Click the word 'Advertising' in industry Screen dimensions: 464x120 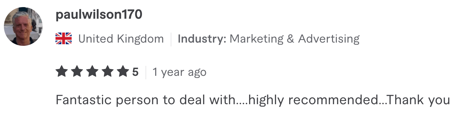[x=329, y=39]
